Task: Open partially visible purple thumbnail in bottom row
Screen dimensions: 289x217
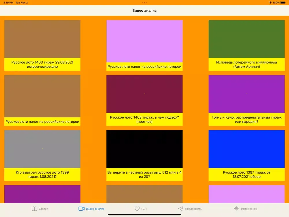Action: tap(42, 194)
